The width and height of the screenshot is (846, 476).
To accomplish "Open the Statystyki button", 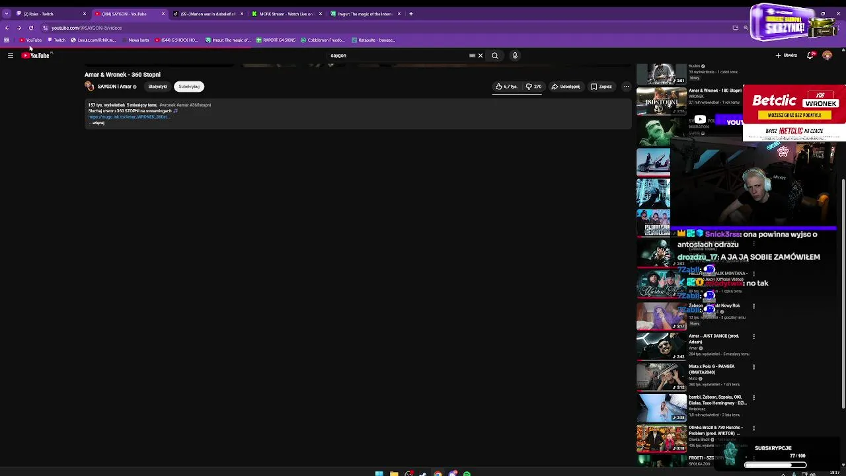I will click(157, 87).
